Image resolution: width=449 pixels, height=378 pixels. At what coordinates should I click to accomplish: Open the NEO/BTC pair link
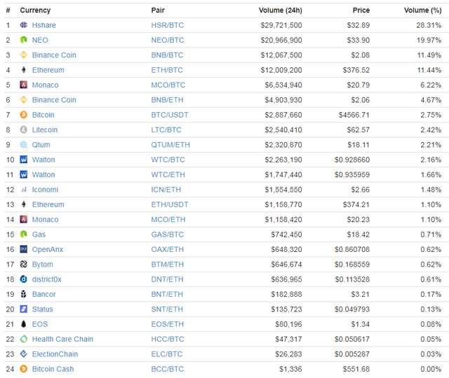pos(168,40)
